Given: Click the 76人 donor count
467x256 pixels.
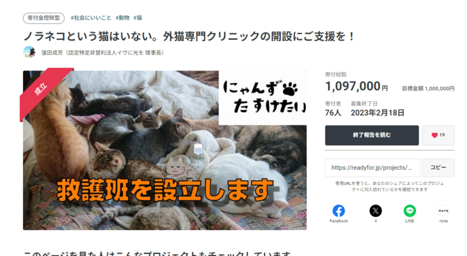Looking at the screenshot, I should tap(333, 113).
